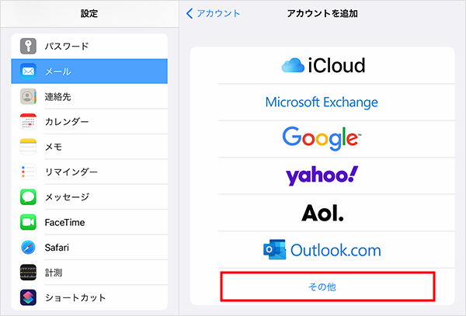Tap the Reminders icon in sidebar

tap(30, 172)
